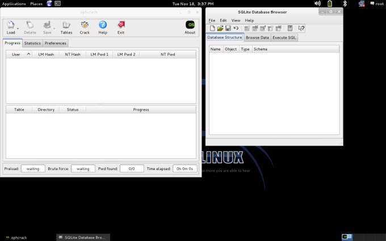Click the Load button in ophcrack toolbar

coord(11,27)
